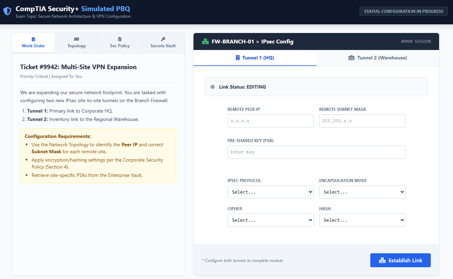Viewport: 453px width, 279px height.
Task: Click the Configuration In Progress status badge
Action: [403, 11]
